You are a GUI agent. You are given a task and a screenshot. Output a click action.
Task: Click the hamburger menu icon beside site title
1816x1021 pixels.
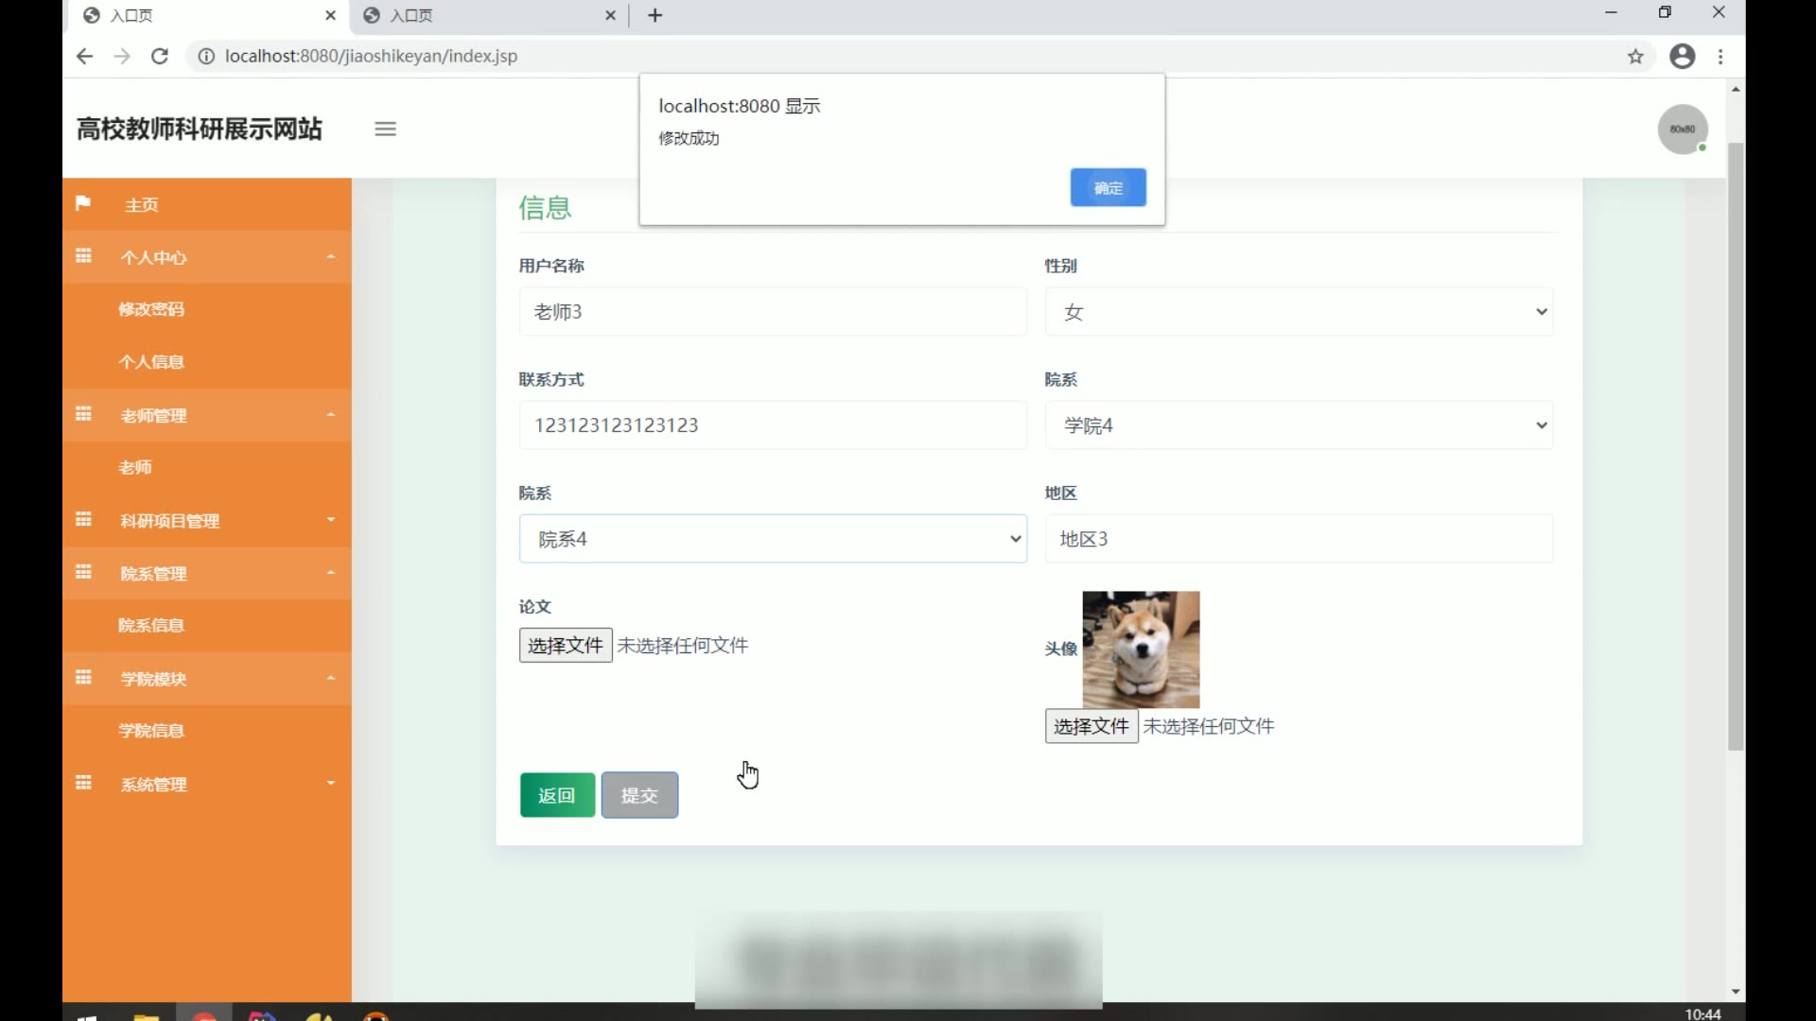pyautogui.click(x=385, y=130)
